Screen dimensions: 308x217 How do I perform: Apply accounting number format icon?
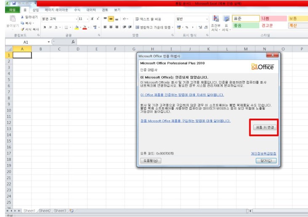pyautogui.click(x=178, y=27)
